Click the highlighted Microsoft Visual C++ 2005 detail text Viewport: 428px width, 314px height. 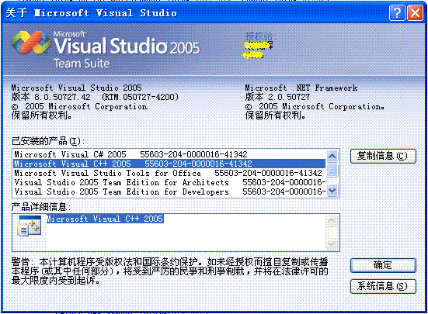click(105, 219)
